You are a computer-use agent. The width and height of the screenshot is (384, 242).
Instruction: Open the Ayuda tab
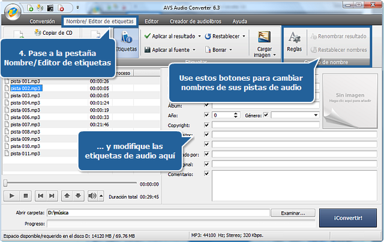pyautogui.click(x=240, y=22)
